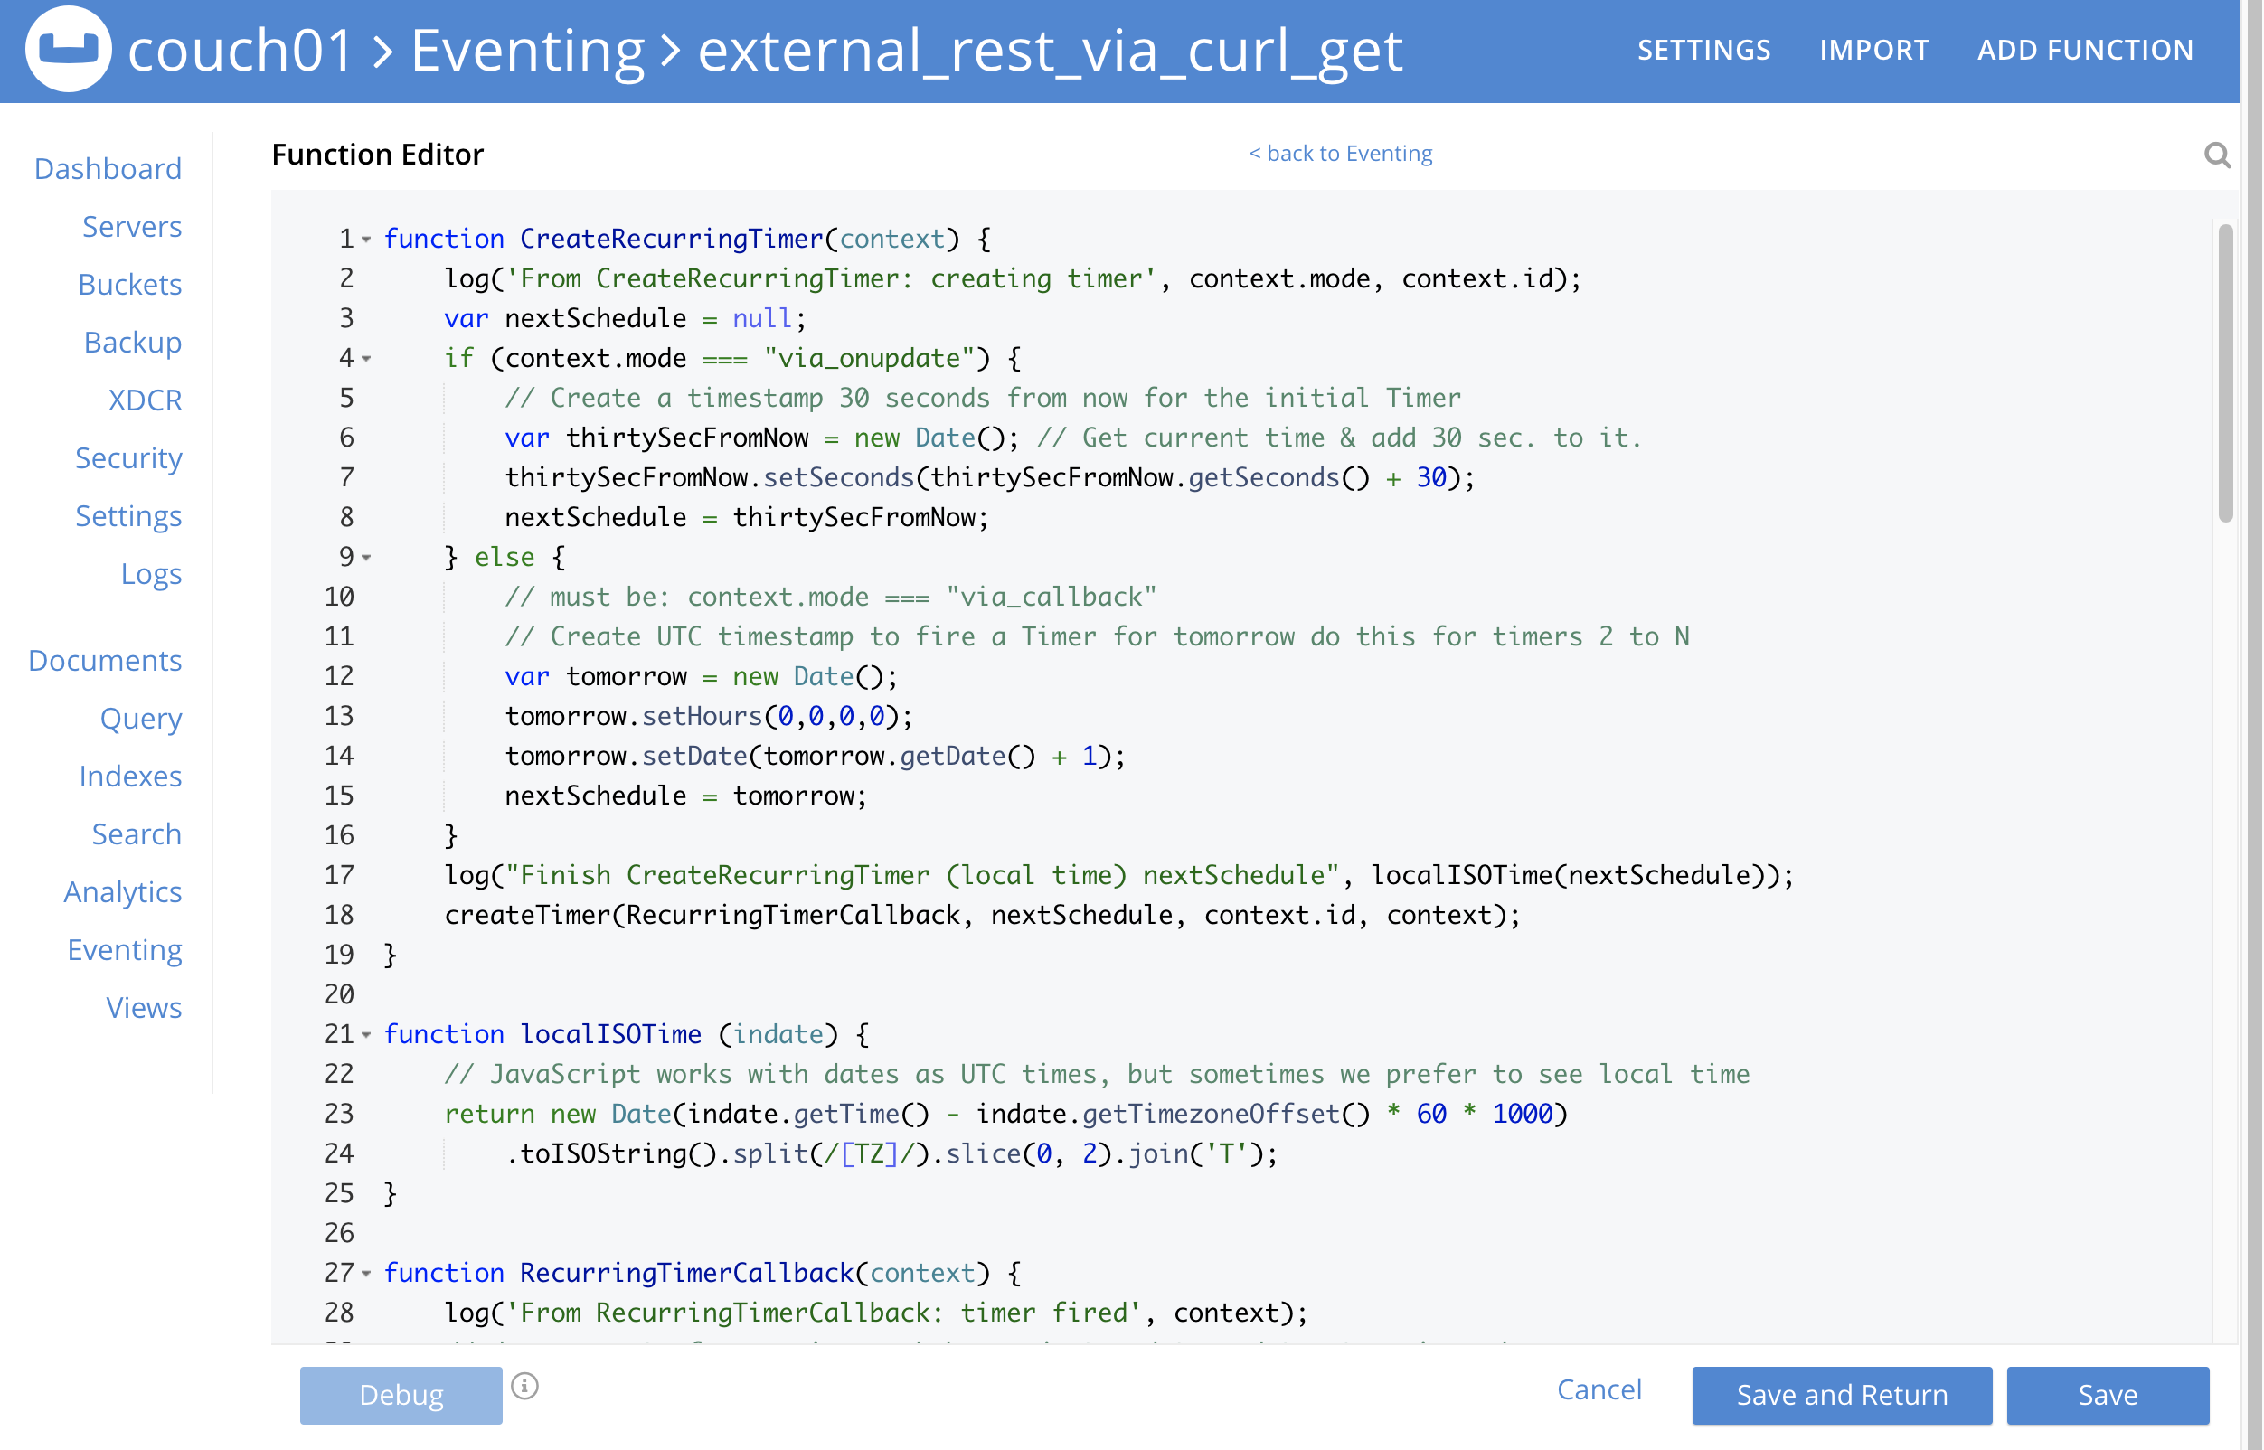
Task: Click Cancel to discard changes
Action: [1599, 1389]
